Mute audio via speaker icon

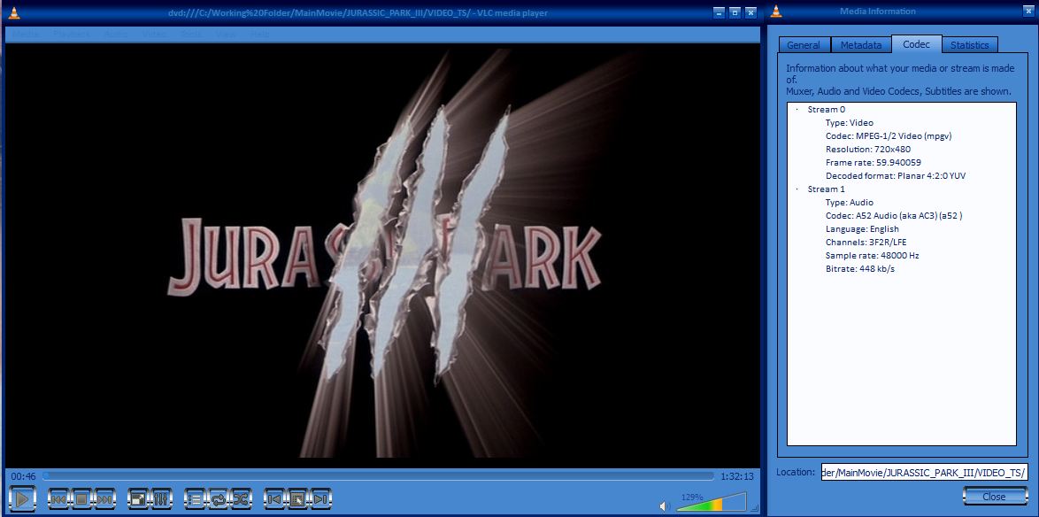[665, 506]
